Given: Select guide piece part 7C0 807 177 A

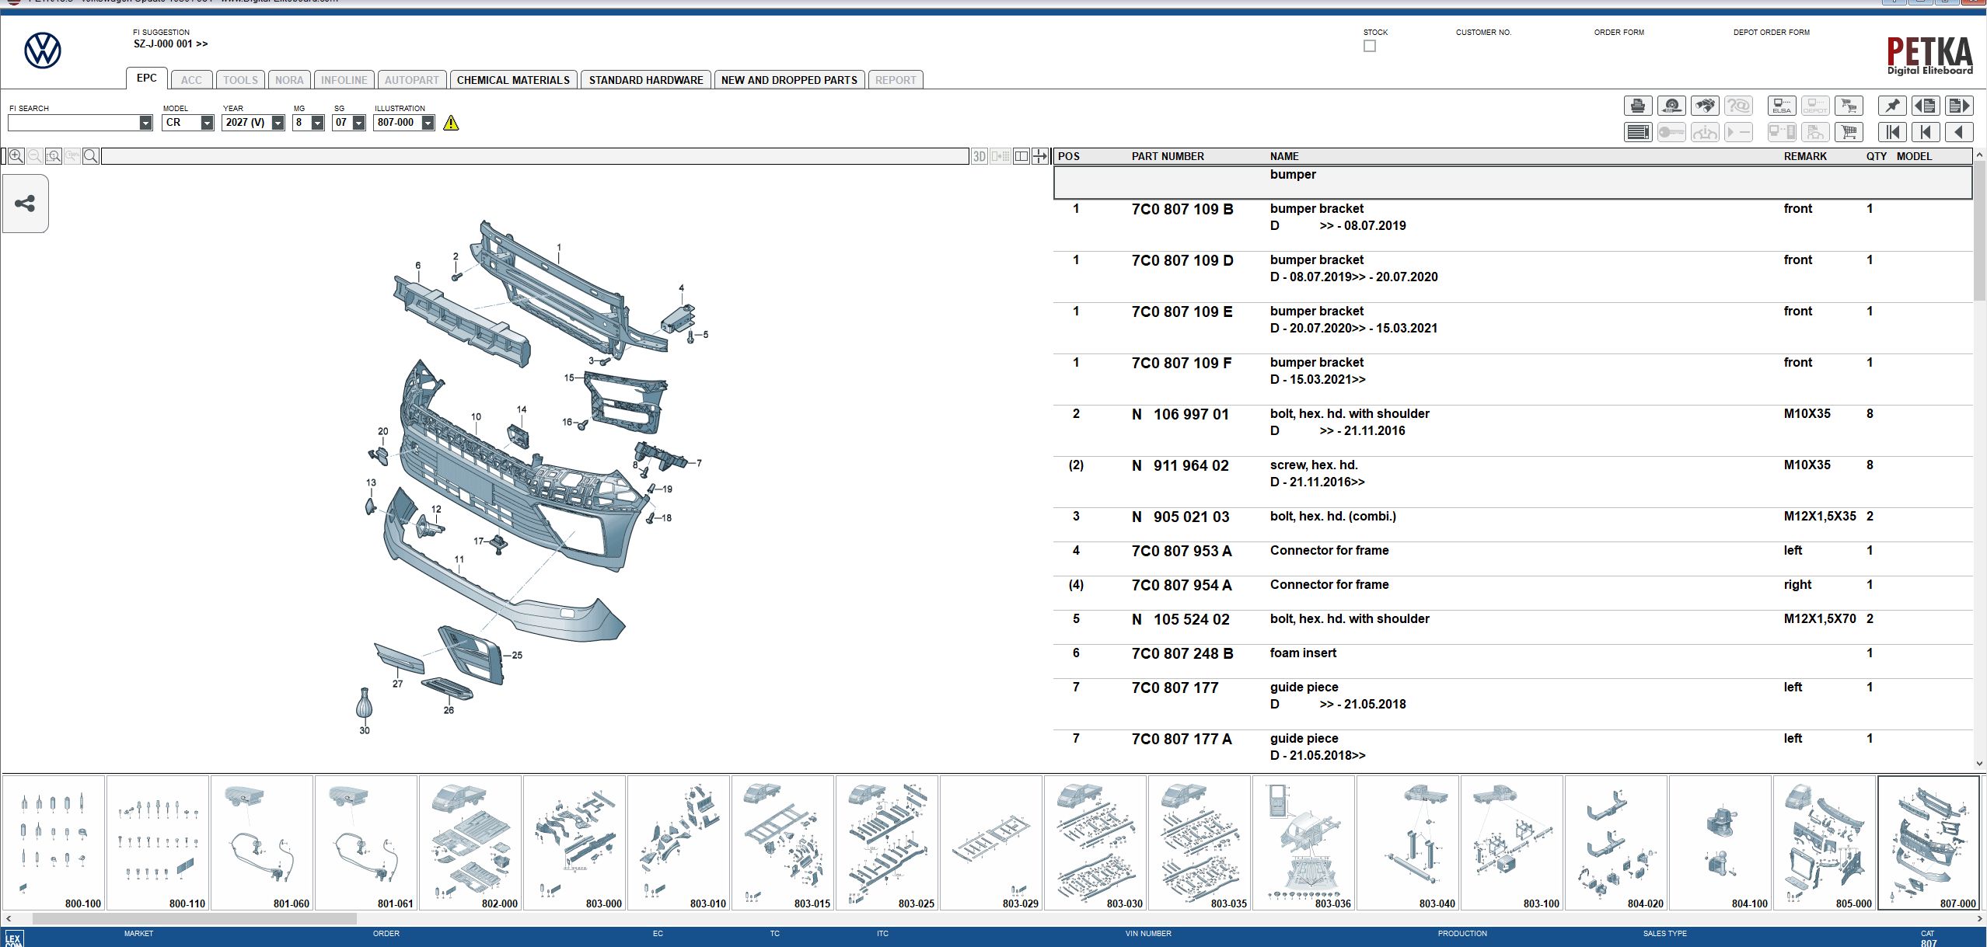Looking at the screenshot, I should [x=1512, y=747].
